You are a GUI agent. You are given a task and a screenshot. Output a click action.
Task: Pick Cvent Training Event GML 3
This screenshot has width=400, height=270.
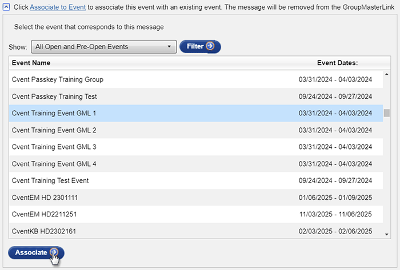click(54, 147)
